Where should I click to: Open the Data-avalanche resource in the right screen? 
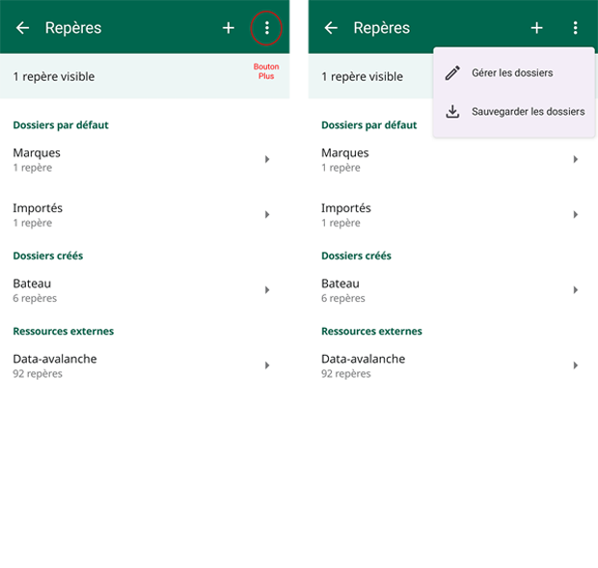(x=363, y=359)
